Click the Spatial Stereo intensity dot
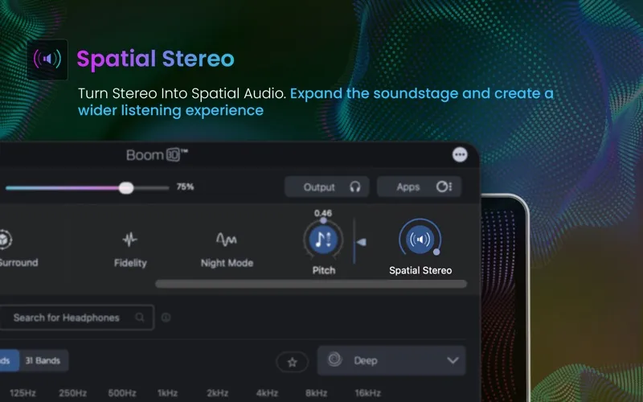The height and width of the screenshot is (402, 643). [x=436, y=252]
